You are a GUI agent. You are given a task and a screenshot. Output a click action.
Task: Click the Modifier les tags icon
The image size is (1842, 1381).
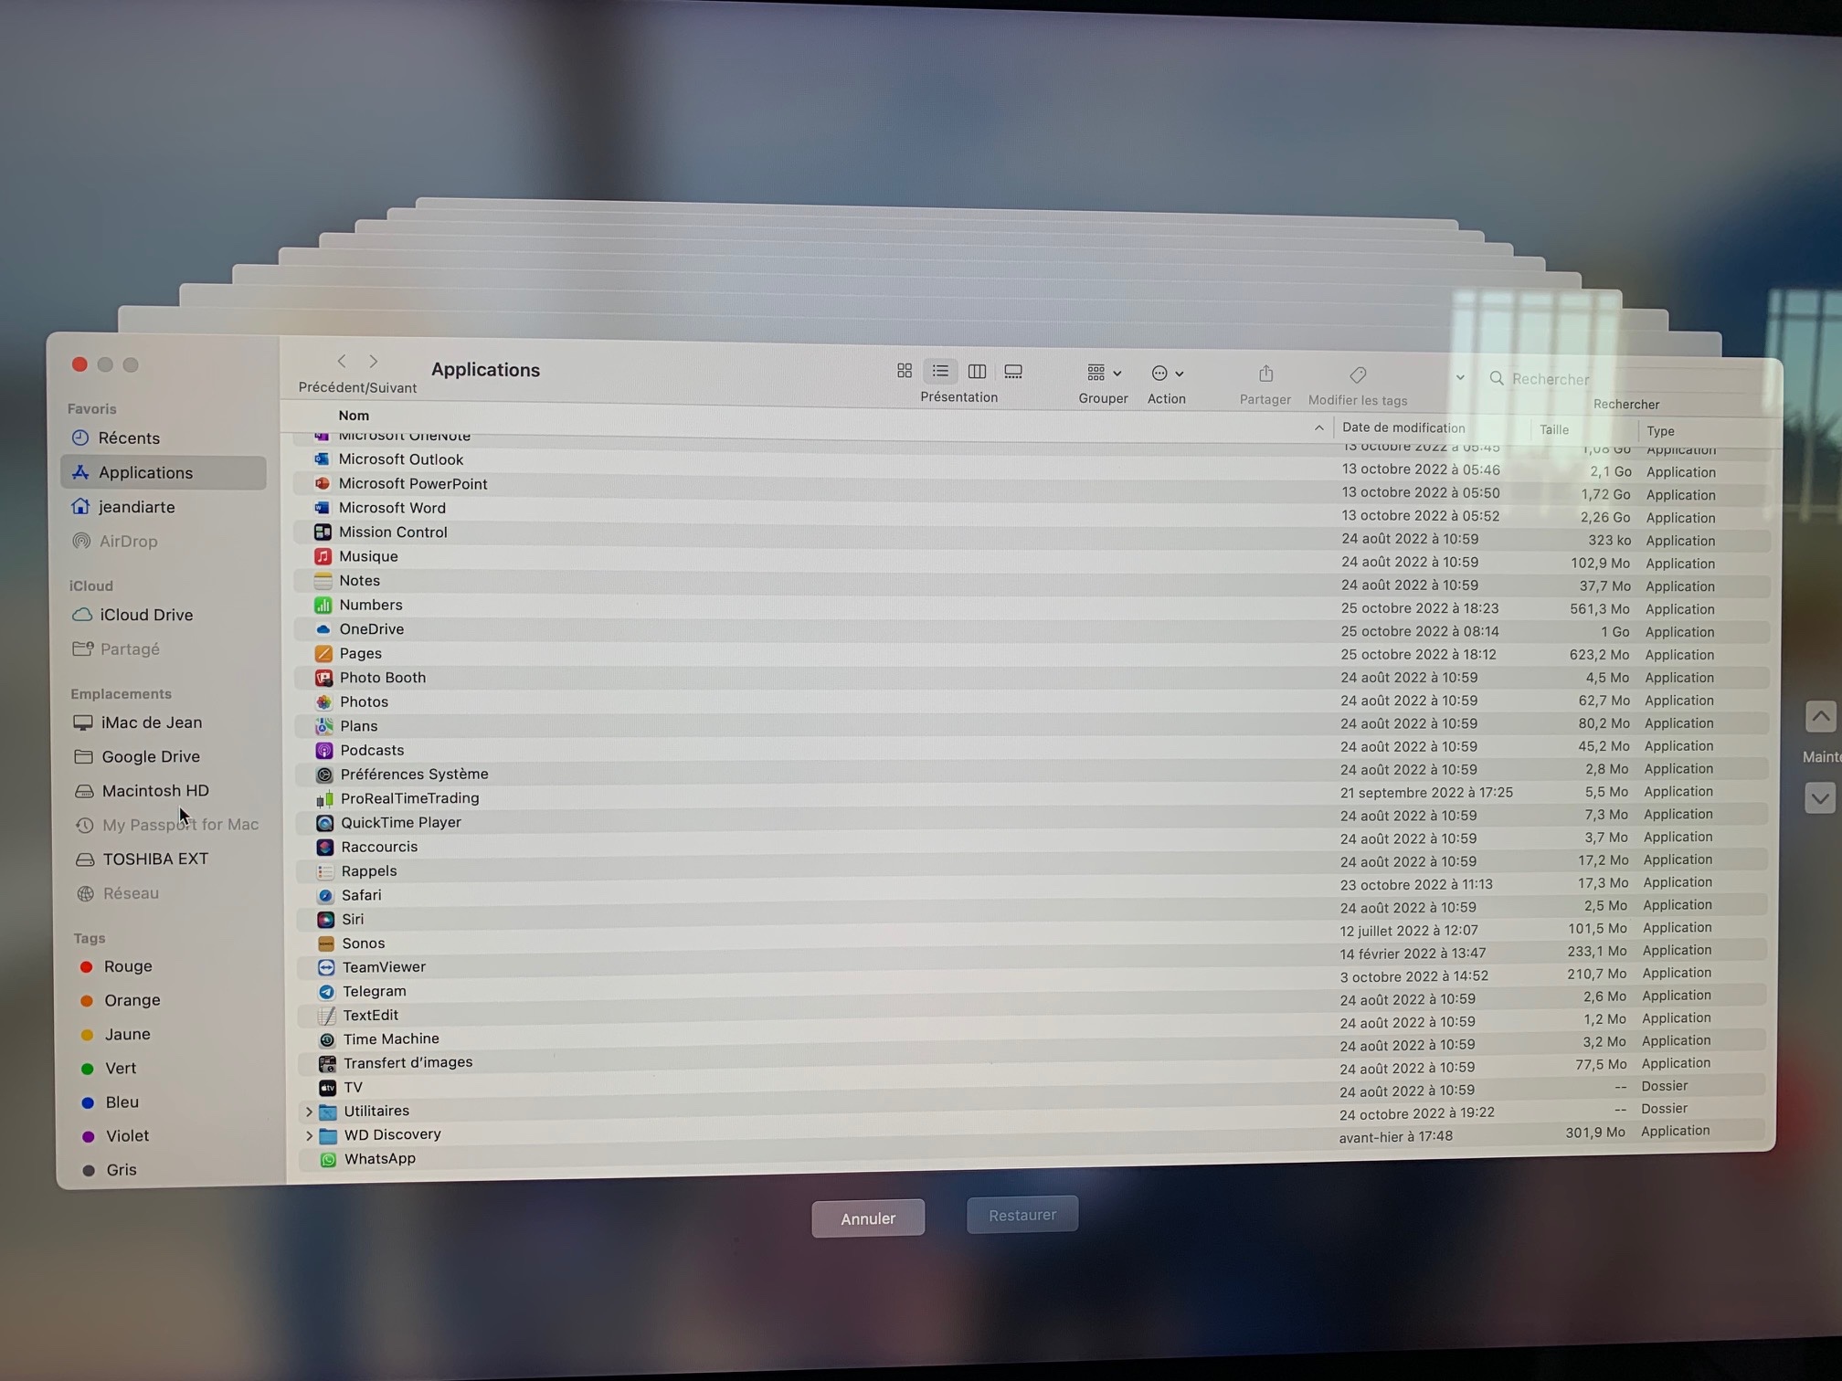click(x=1358, y=375)
